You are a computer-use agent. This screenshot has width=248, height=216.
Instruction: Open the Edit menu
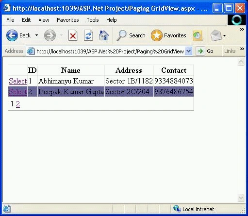pos(26,20)
